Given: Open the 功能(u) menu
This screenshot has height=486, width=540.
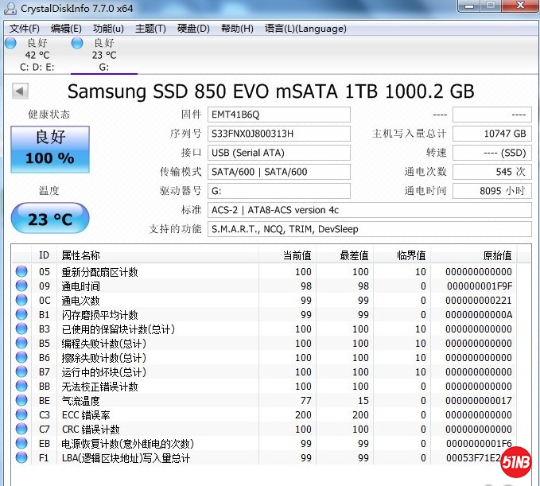Looking at the screenshot, I should coord(108,29).
